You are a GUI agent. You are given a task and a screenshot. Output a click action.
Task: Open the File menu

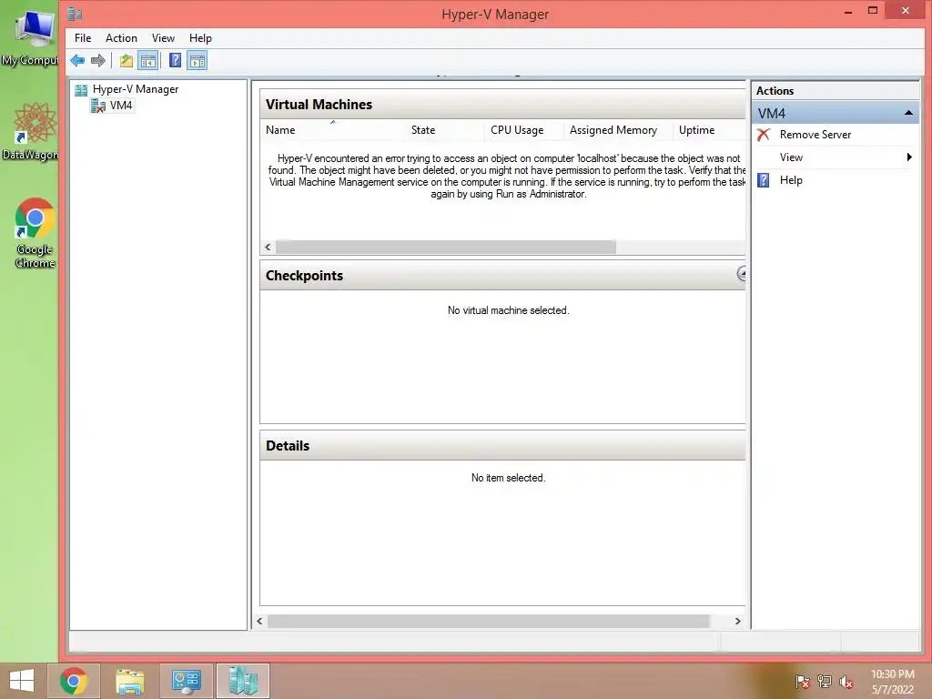coord(83,38)
